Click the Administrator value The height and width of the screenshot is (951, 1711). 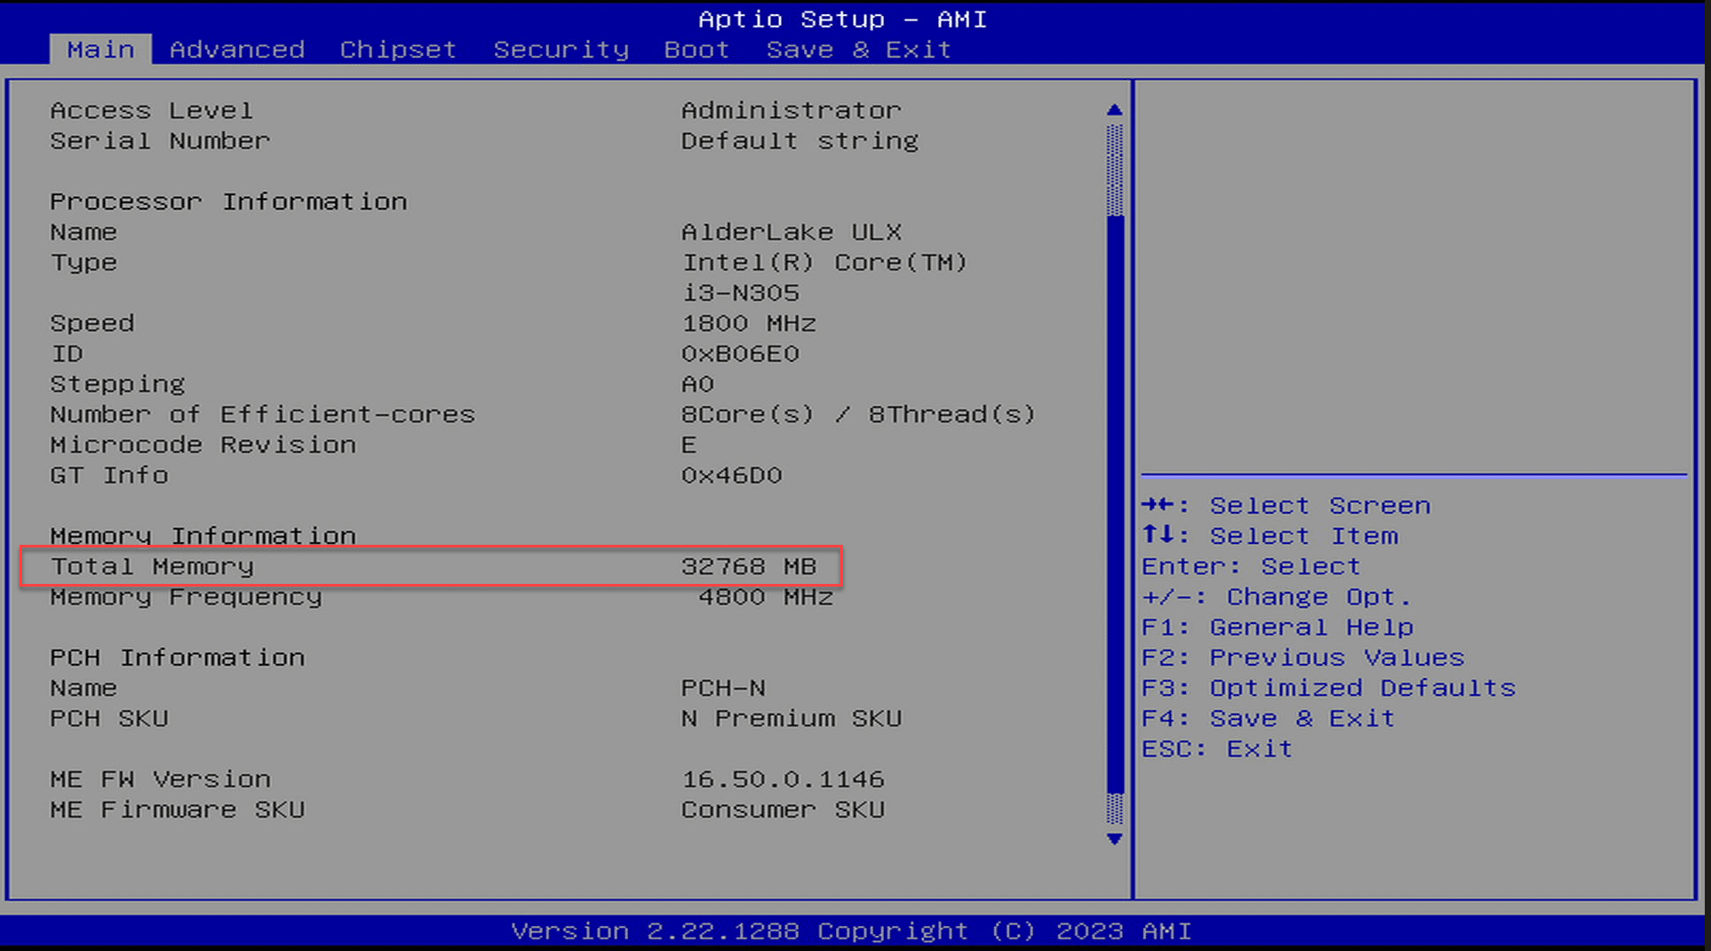[x=791, y=111]
